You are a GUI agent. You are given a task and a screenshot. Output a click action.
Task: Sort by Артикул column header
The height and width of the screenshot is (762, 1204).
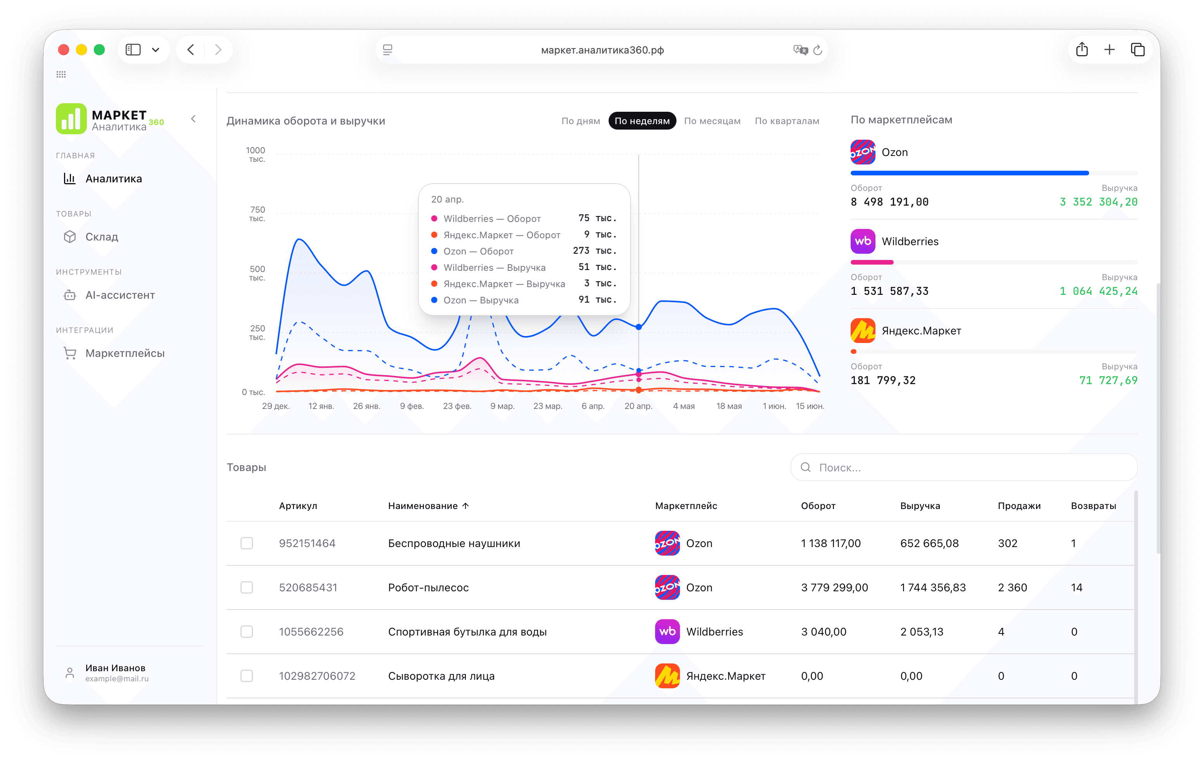point(298,506)
